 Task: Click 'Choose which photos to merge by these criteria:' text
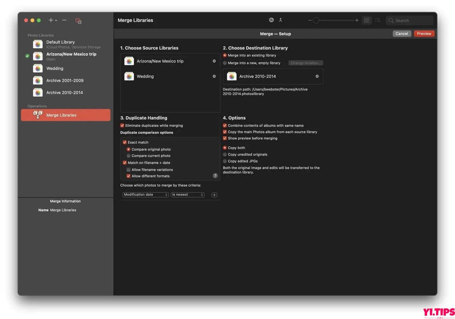(161, 185)
